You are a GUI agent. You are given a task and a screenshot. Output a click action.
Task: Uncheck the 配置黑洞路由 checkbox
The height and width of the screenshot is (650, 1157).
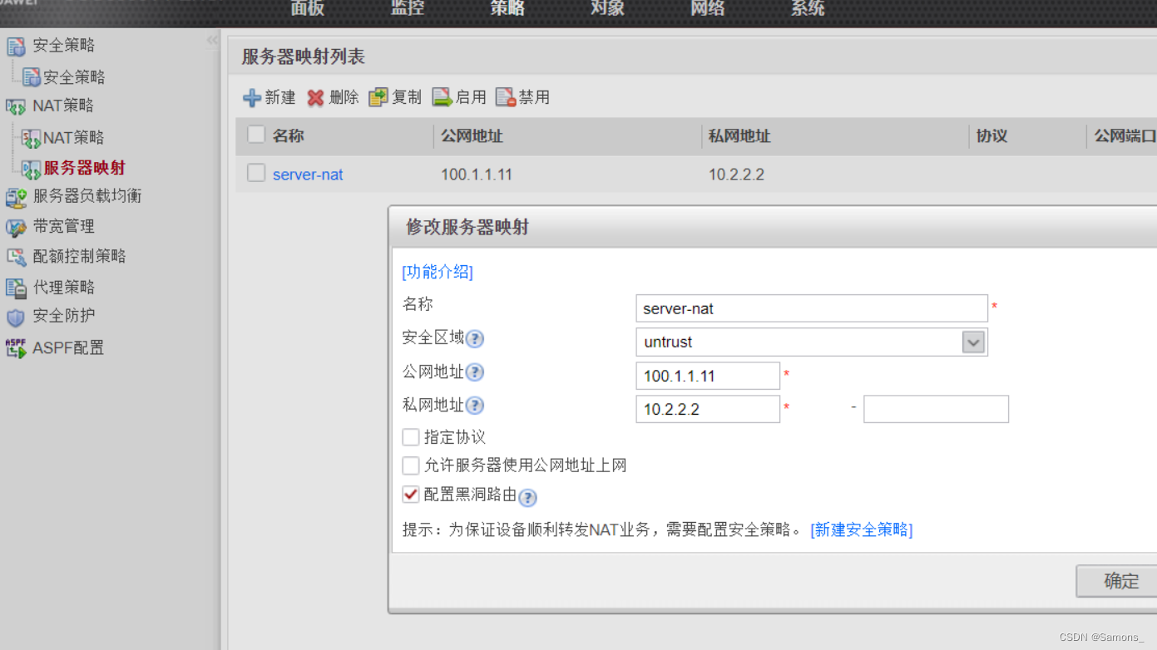pyautogui.click(x=411, y=494)
